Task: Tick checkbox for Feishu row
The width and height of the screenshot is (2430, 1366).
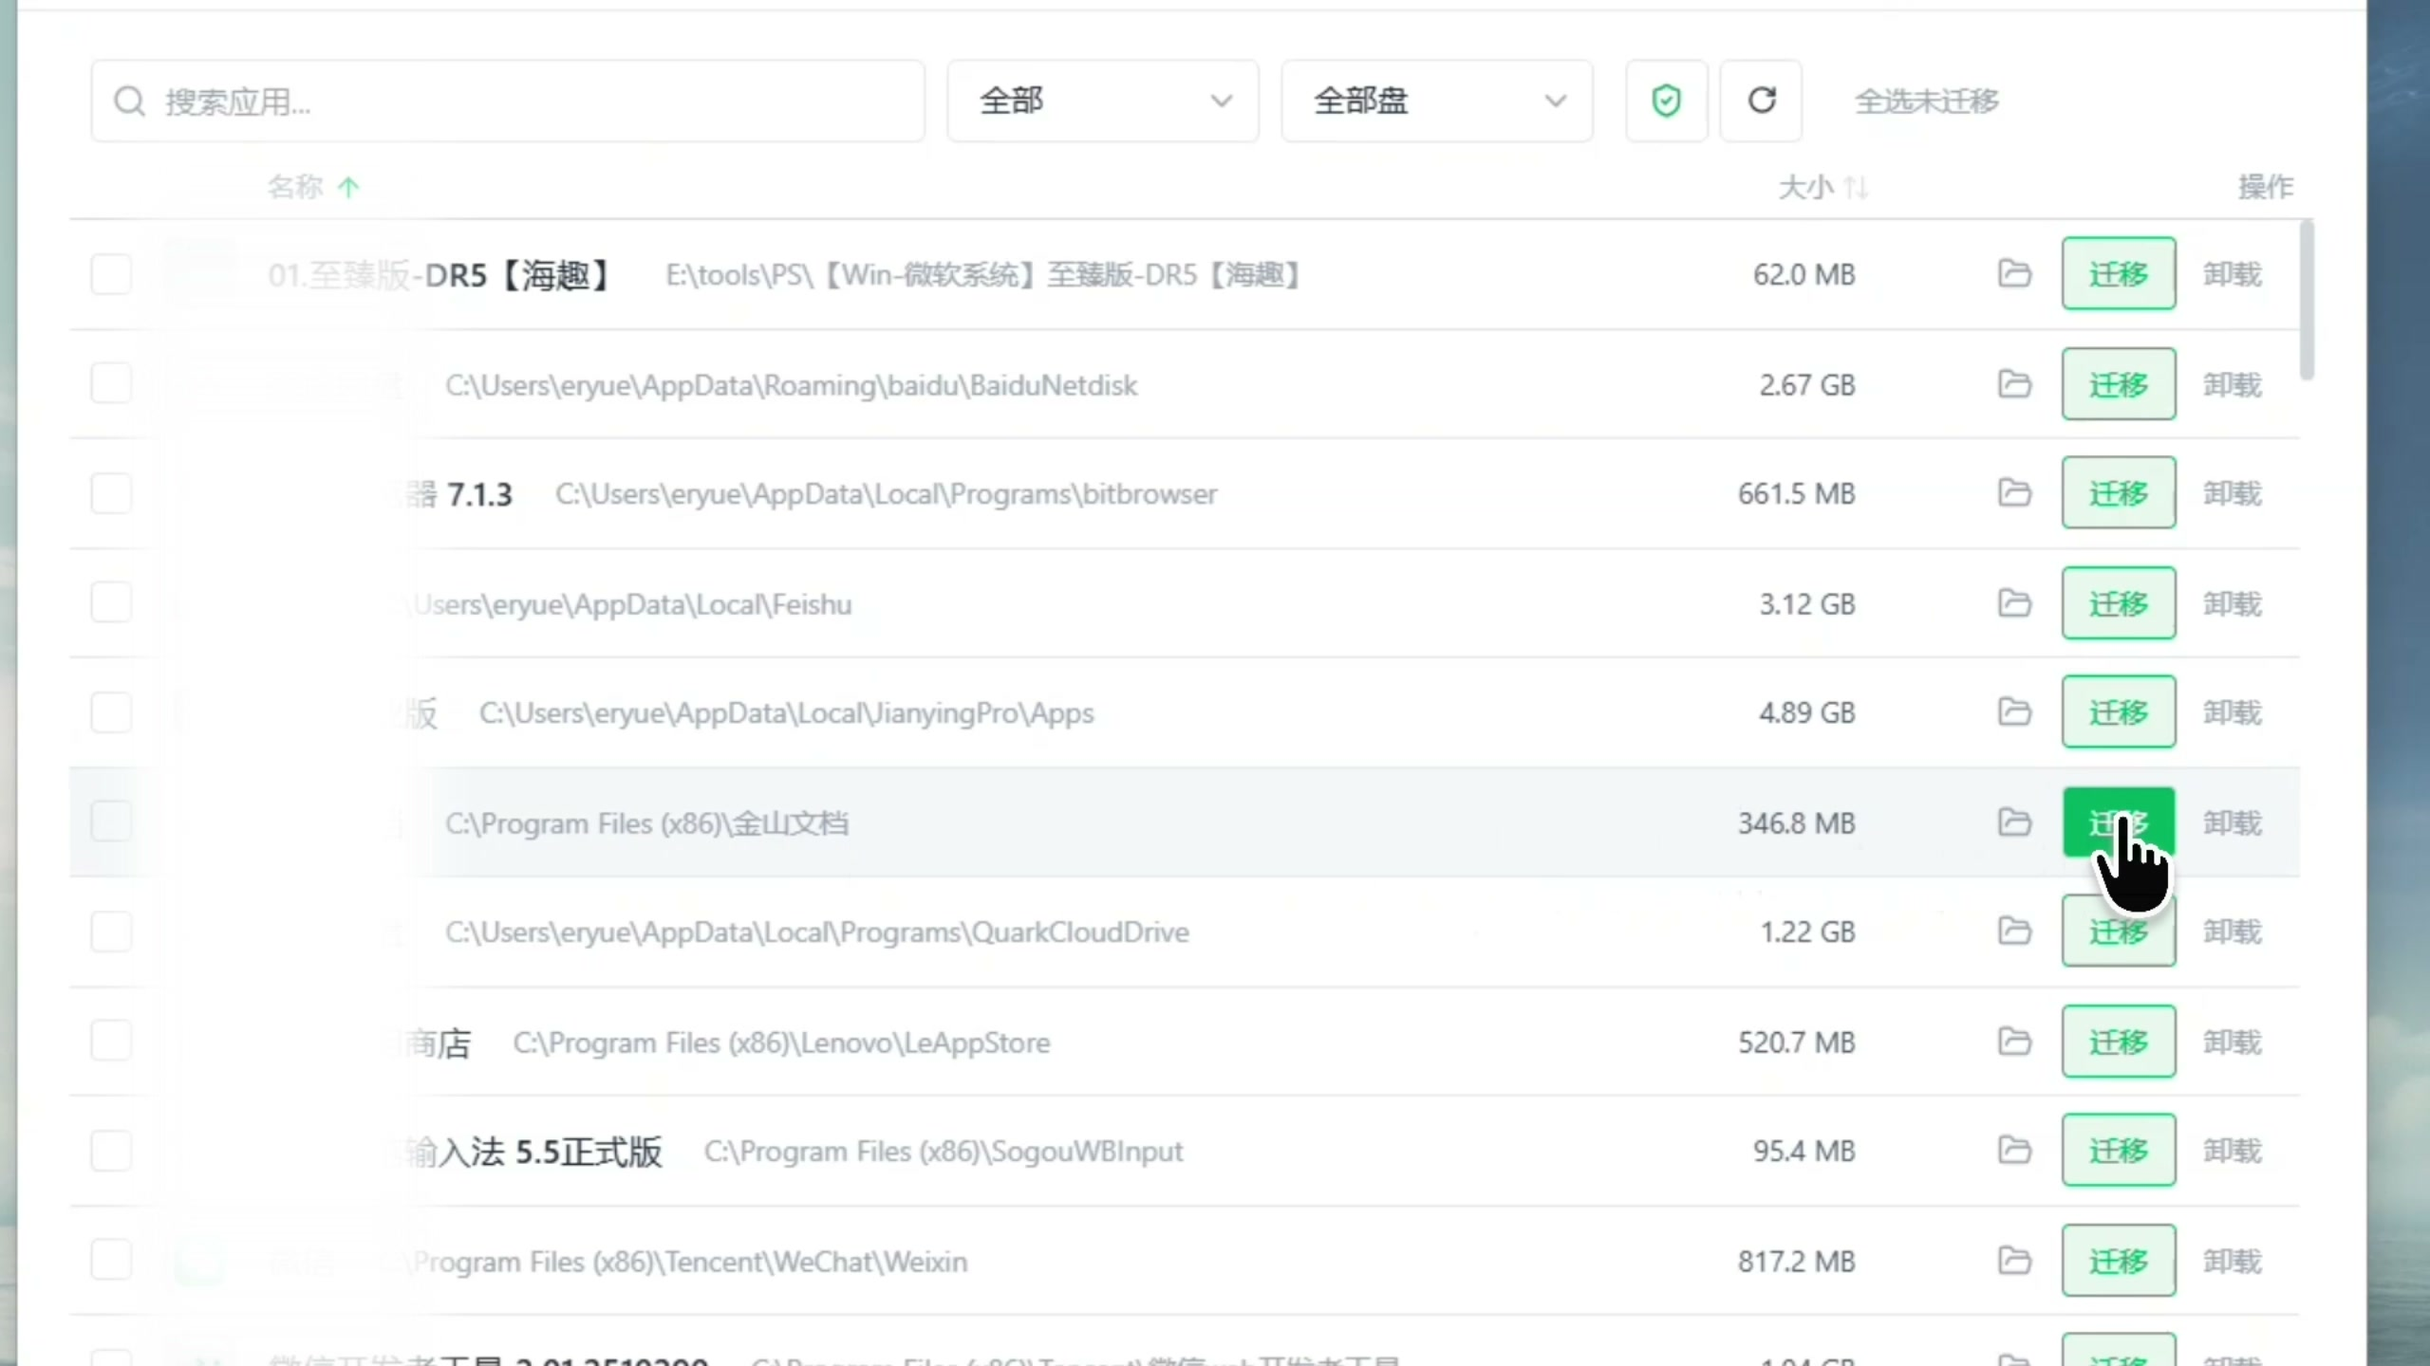Action: [x=111, y=602]
